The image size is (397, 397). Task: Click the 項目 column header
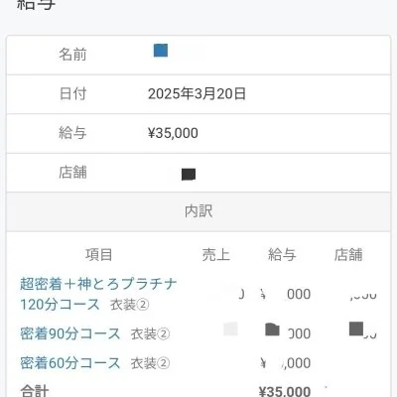coord(99,255)
